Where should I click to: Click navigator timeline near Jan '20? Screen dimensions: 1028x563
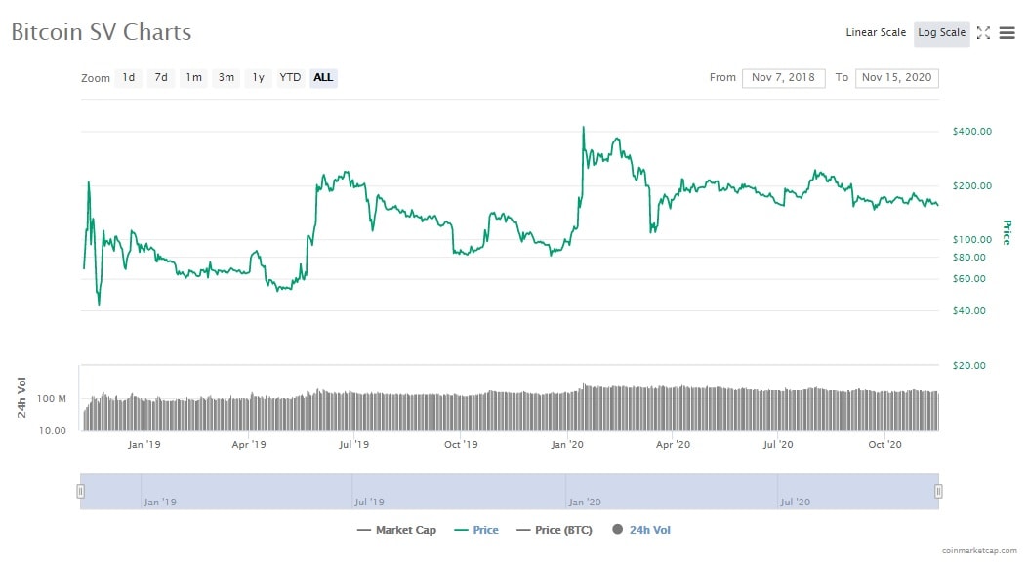point(584,502)
